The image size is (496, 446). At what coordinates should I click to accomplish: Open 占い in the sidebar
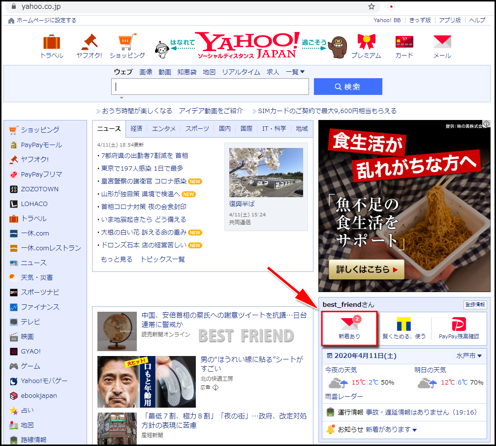[27, 410]
